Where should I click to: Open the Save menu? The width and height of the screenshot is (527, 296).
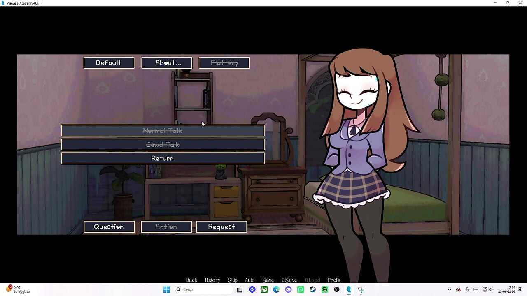click(268, 280)
